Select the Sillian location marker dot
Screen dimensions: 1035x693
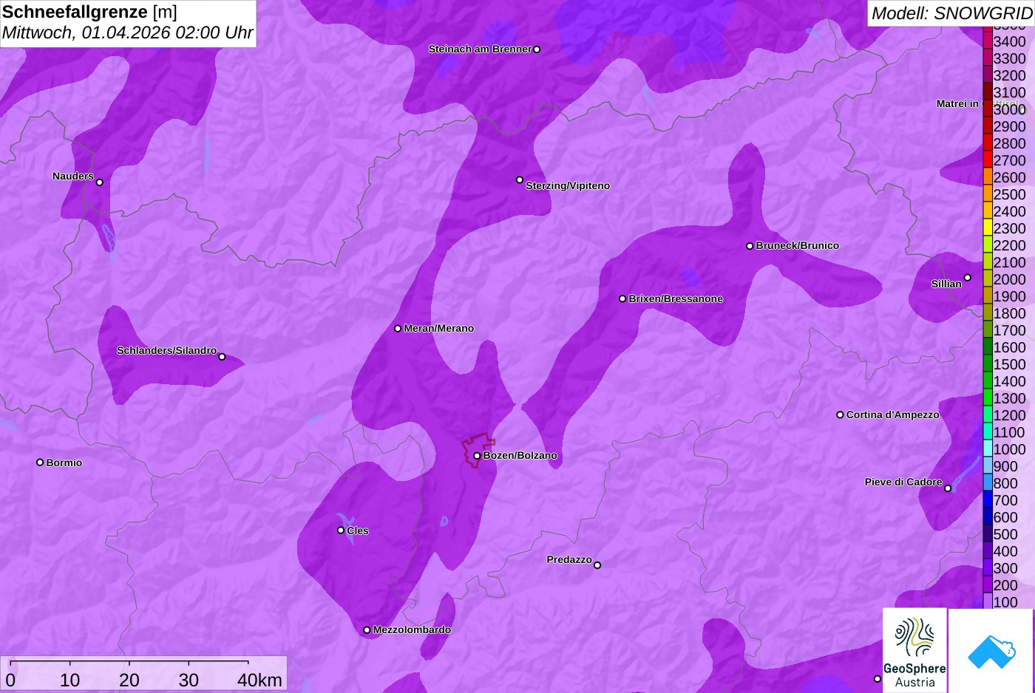click(968, 278)
